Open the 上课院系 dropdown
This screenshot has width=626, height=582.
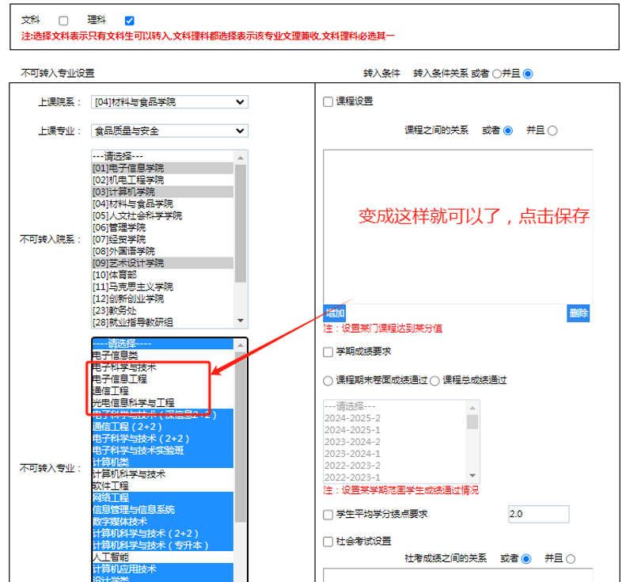(x=169, y=102)
